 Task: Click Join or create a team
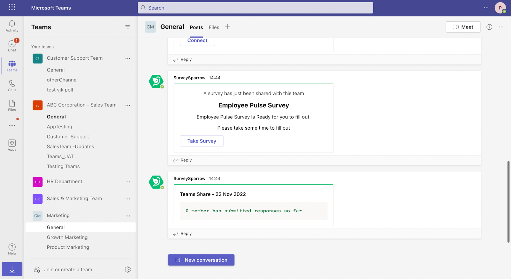tap(63, 270)
